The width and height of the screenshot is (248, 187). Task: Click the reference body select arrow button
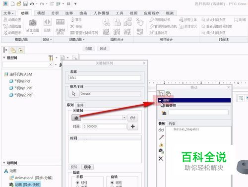(74, 94)
